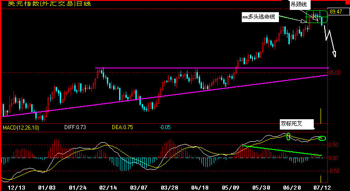This screenshot has height=191, width=350.
Task: Click the DEA:0.75 readout
Action: (122, 127)
